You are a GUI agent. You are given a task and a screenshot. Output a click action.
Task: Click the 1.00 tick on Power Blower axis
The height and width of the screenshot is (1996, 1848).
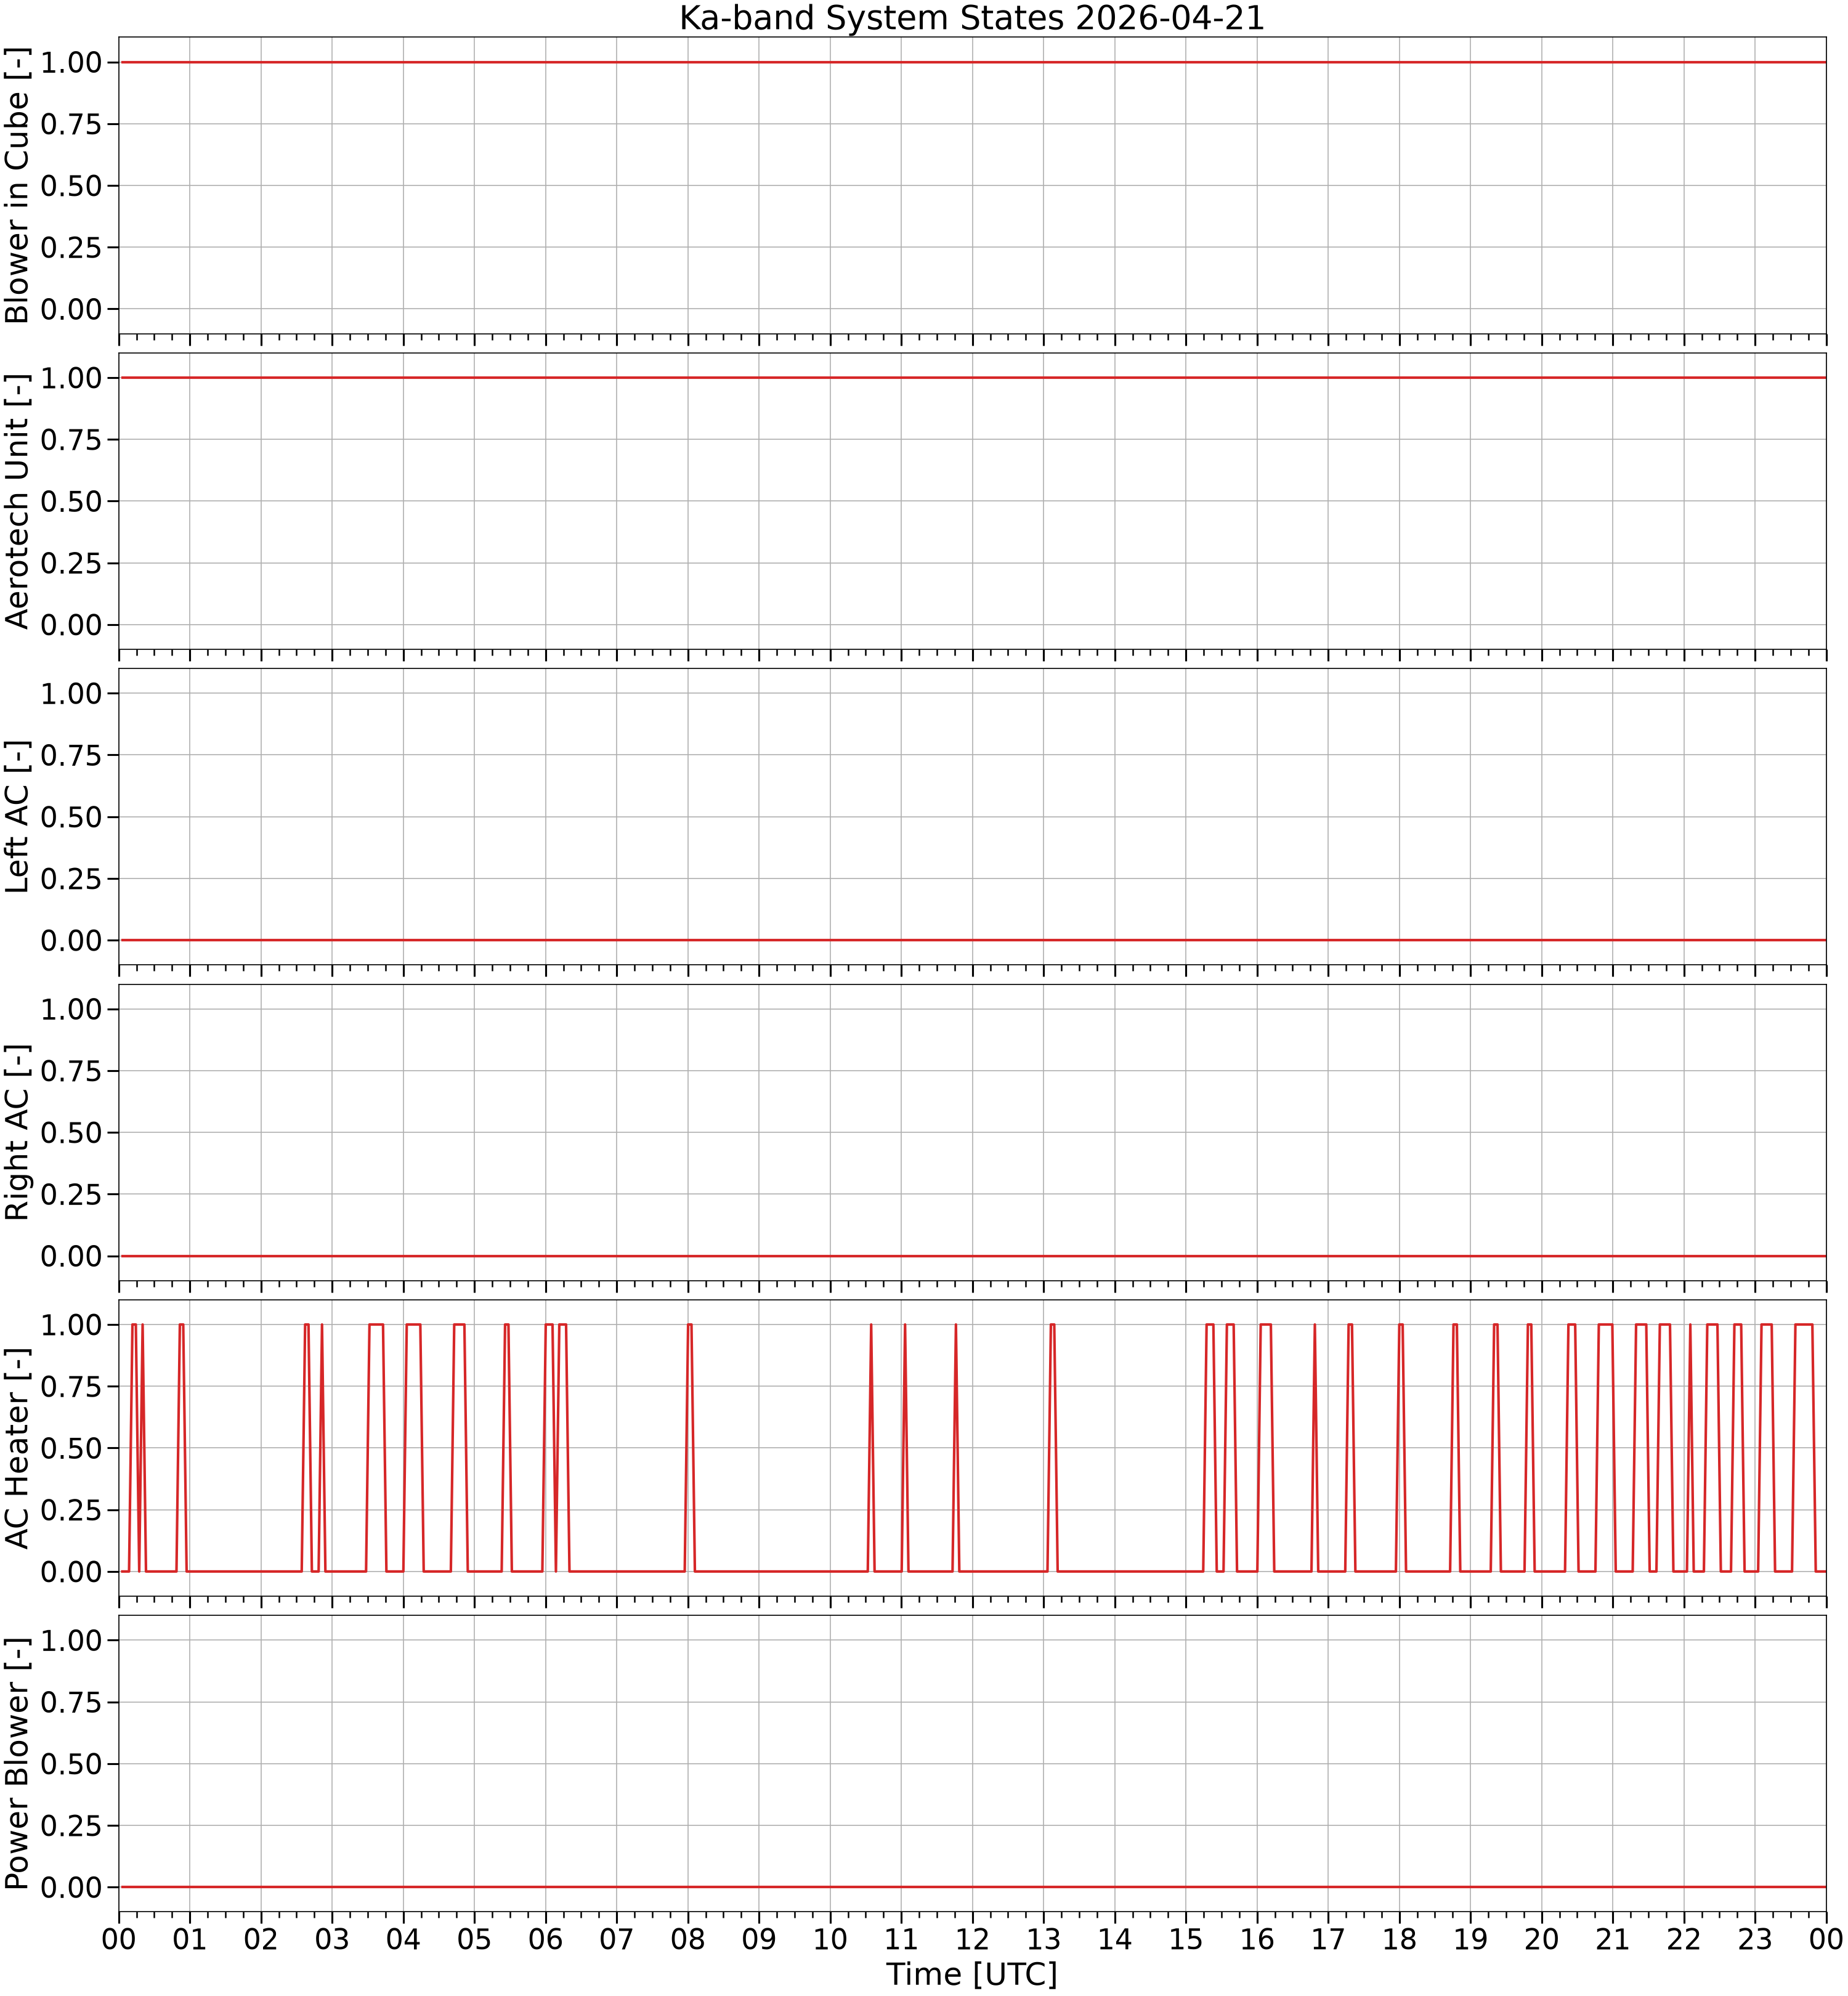pos(71,1640)
